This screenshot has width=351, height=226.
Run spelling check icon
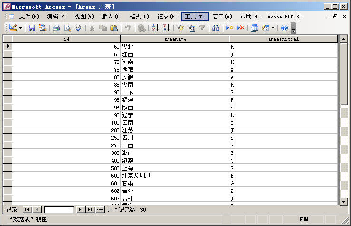[x=78, y=28]
